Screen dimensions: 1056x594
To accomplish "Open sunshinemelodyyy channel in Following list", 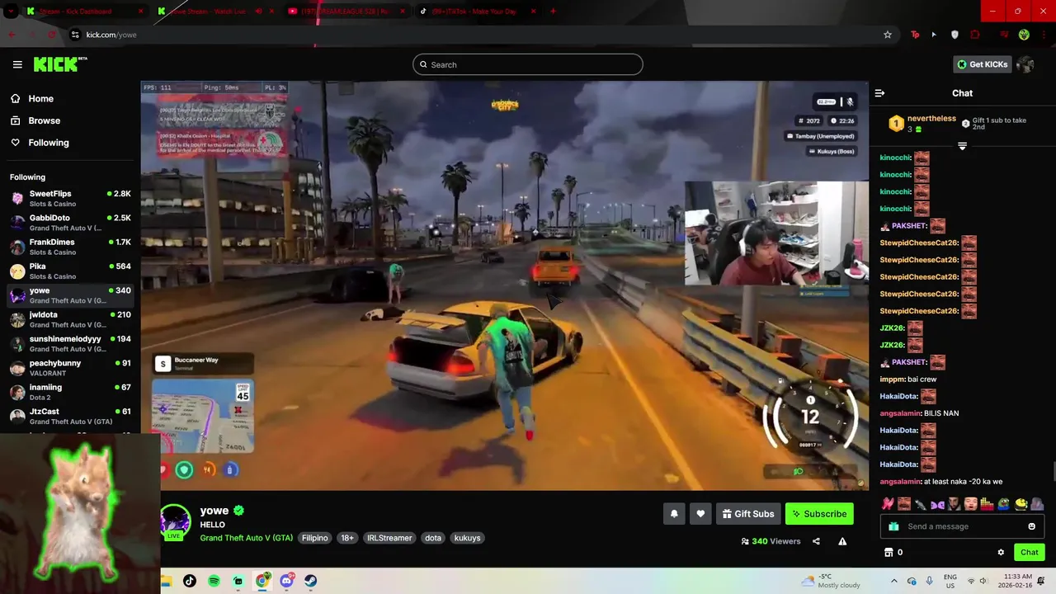I will [x=70, y=343].
